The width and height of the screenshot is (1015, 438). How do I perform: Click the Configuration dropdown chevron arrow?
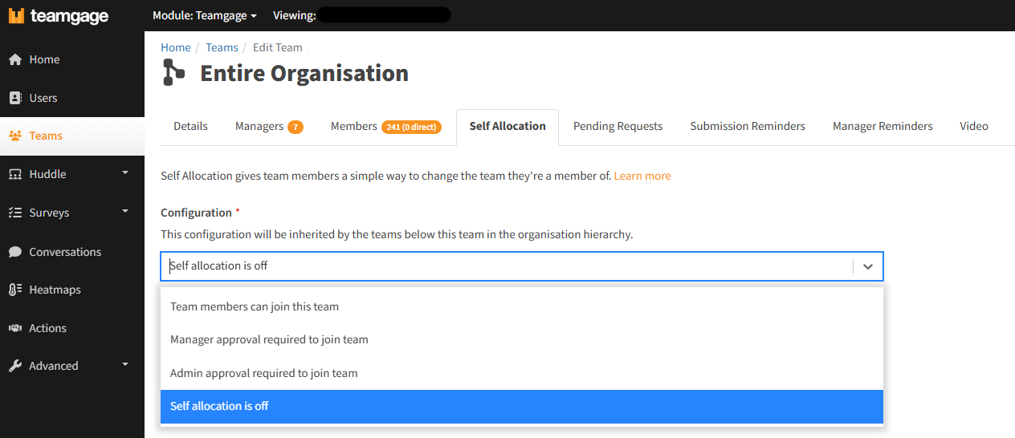coord(867,266)
